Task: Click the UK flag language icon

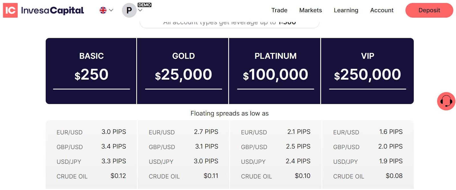Action: pyautogui.click(x=103, y=10)
